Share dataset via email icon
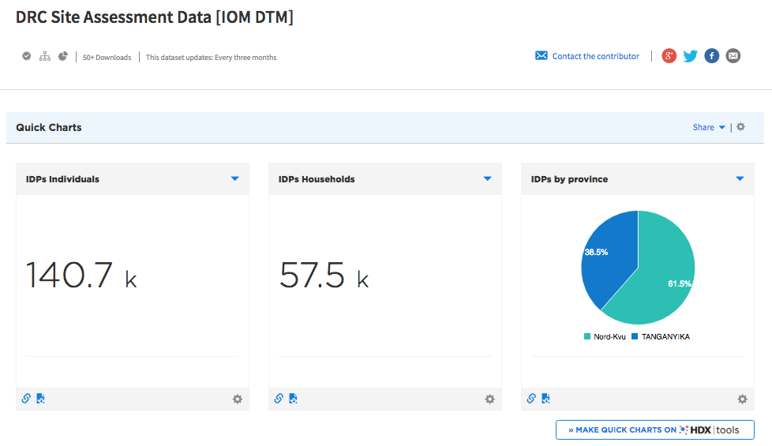This screenshot has width=772, height=446. pos(733,56)
